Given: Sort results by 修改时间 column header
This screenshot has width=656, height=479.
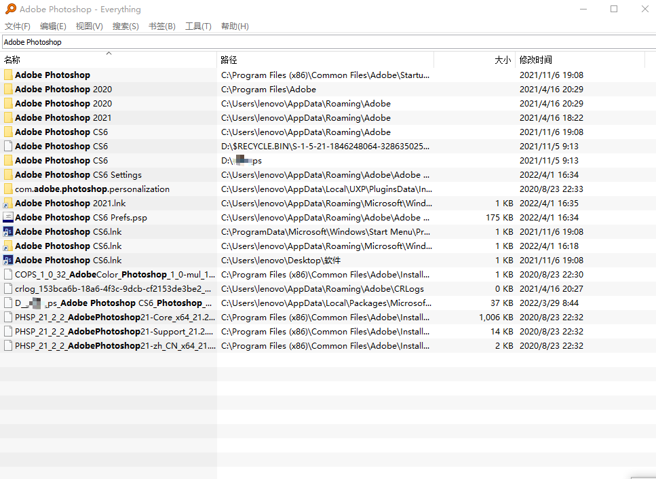Looking at the screenshot, I should 580,60.
